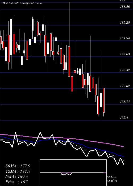Click the 188.56 price axis label

tap(125, 7)
